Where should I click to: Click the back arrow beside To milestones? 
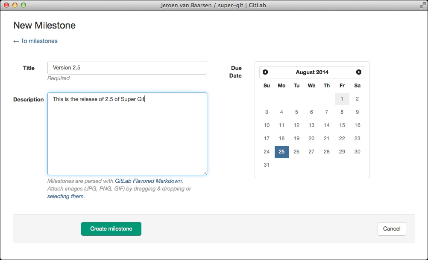point(16,41)
